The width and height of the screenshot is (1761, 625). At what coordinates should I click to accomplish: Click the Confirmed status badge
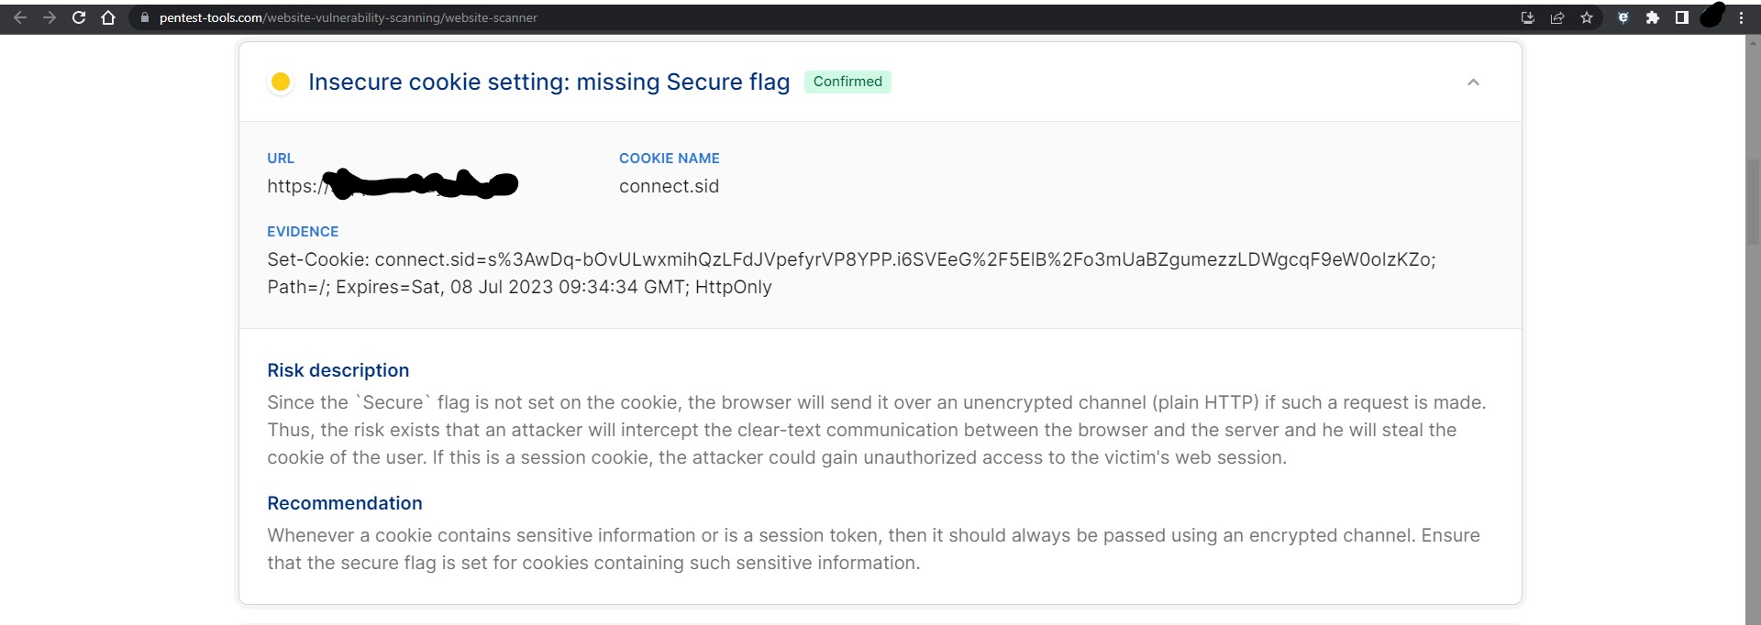pyautogui.click(x=847, y=82)
